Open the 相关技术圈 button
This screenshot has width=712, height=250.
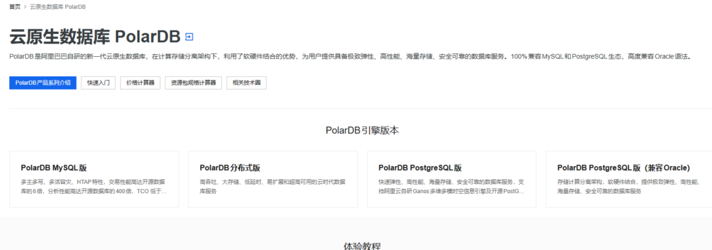[x=247, y=83]
